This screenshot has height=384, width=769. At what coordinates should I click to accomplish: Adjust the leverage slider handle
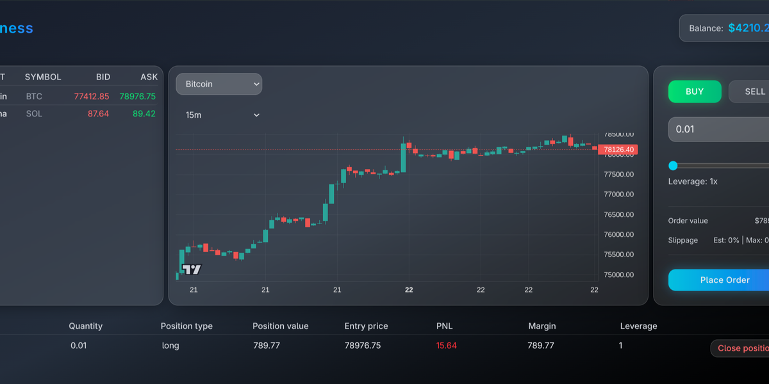(673, 166)
